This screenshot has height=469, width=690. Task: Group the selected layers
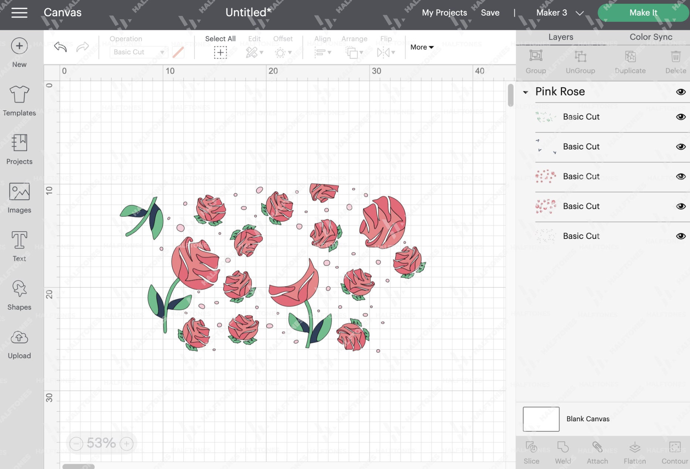tap(536, 62)
